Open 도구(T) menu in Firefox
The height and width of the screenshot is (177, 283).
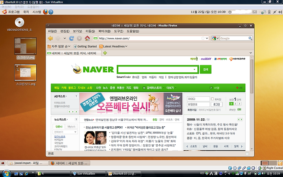[118, 31]
